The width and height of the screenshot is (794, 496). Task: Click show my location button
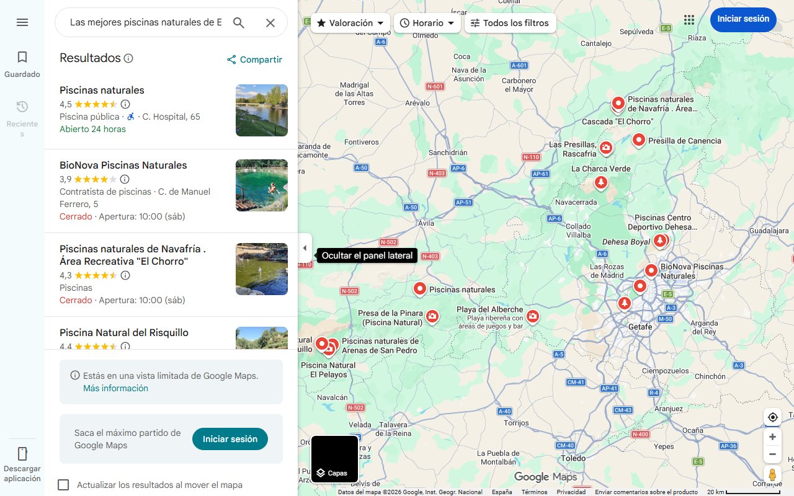click(772, 417)
